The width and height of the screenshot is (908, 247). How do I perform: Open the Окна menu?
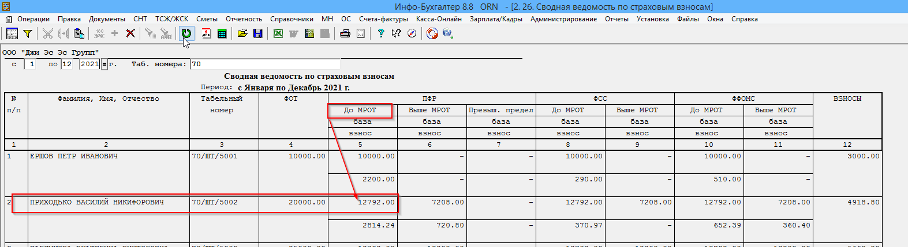(715, 19)
